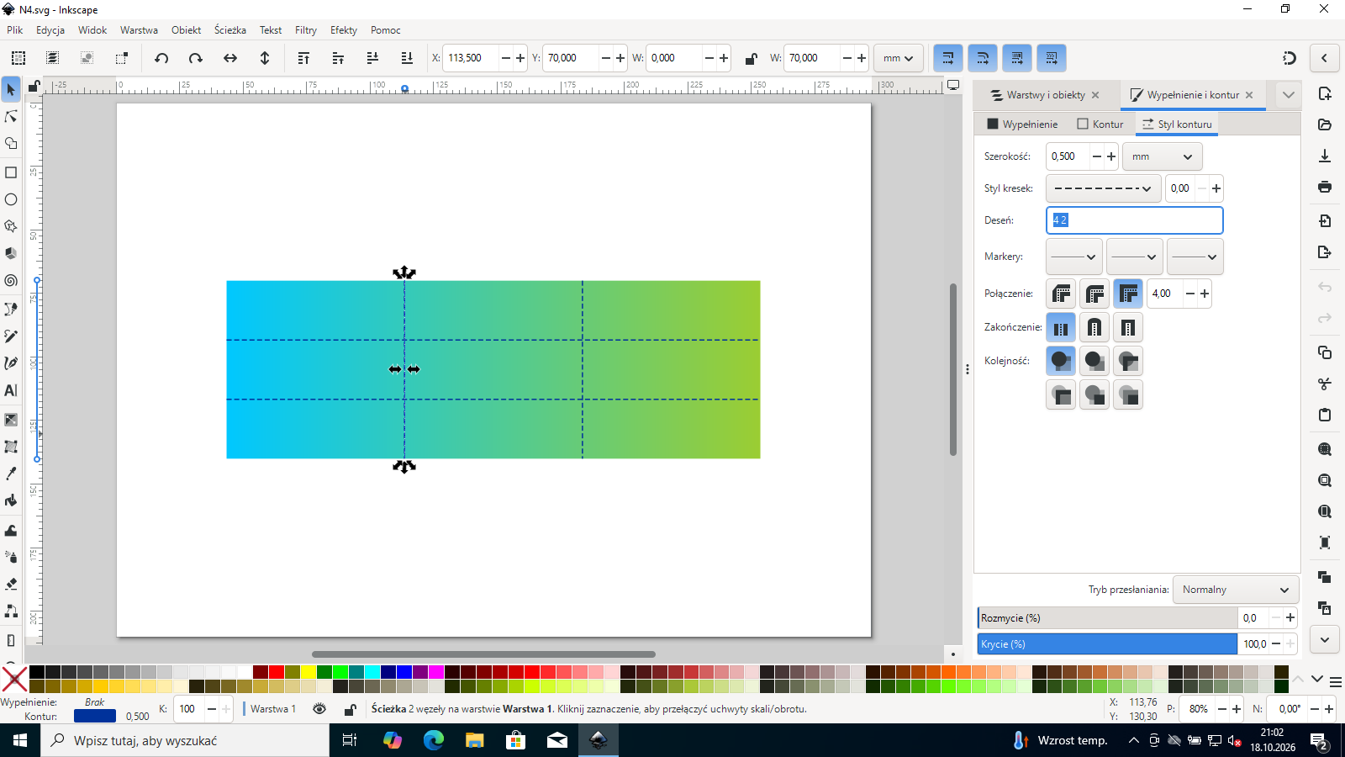Open the Ścieżka menu

coord(229,29)
